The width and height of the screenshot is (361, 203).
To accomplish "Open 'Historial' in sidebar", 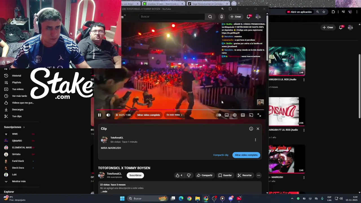I will 16,76.
